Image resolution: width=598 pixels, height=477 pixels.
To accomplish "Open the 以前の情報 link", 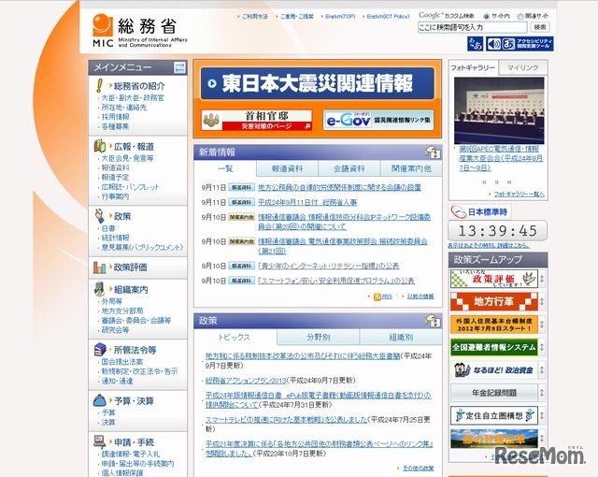I will point(420,296).
